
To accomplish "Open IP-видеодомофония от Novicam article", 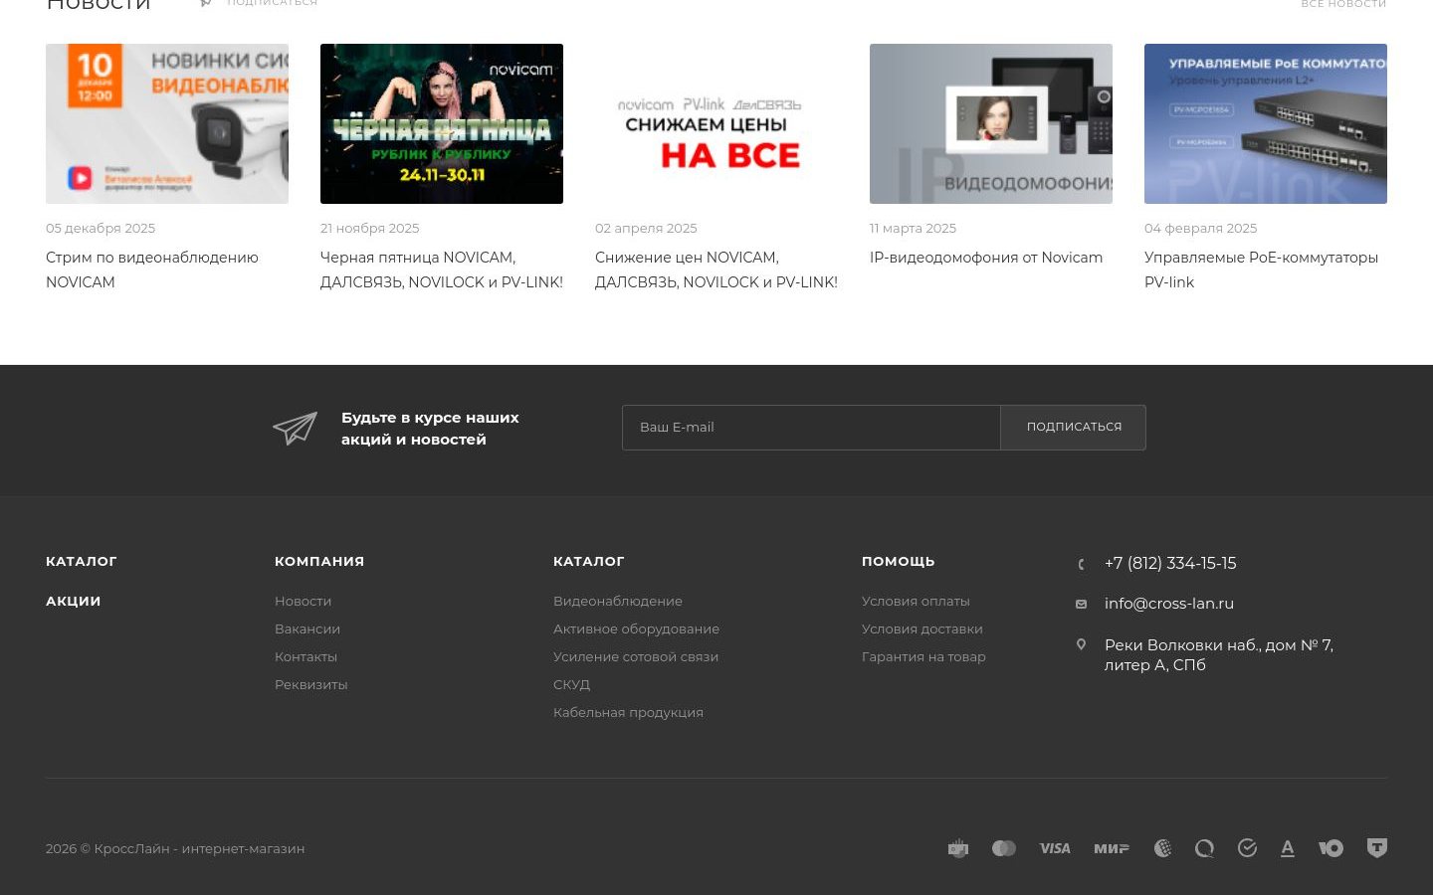I will pos(986,258).
